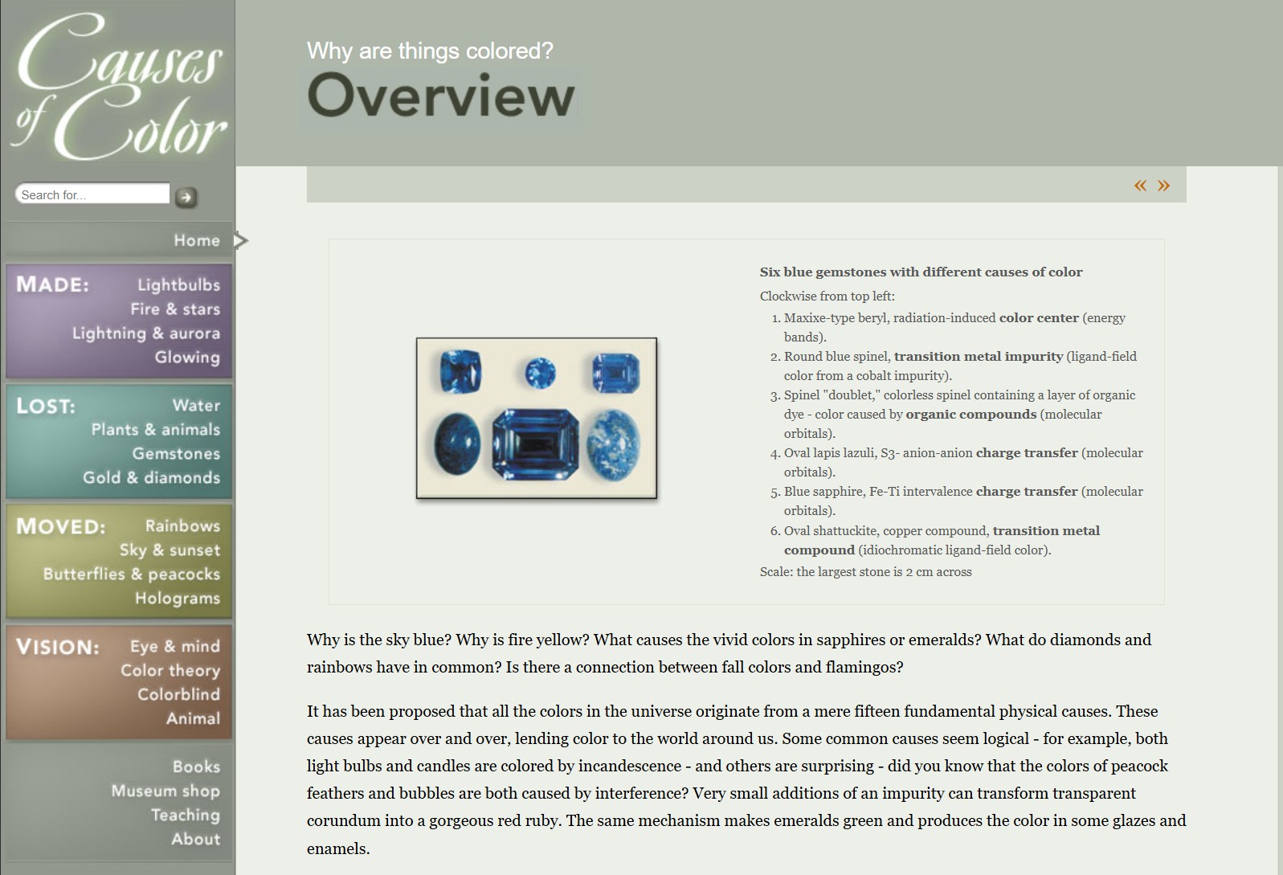Open the Glowing section
Image resolution: width=1283 pixels, height=875 pixels.
tap(187, 357)
